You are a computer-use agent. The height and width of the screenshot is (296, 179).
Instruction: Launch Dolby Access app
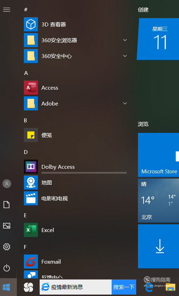(x=75, y=167)
